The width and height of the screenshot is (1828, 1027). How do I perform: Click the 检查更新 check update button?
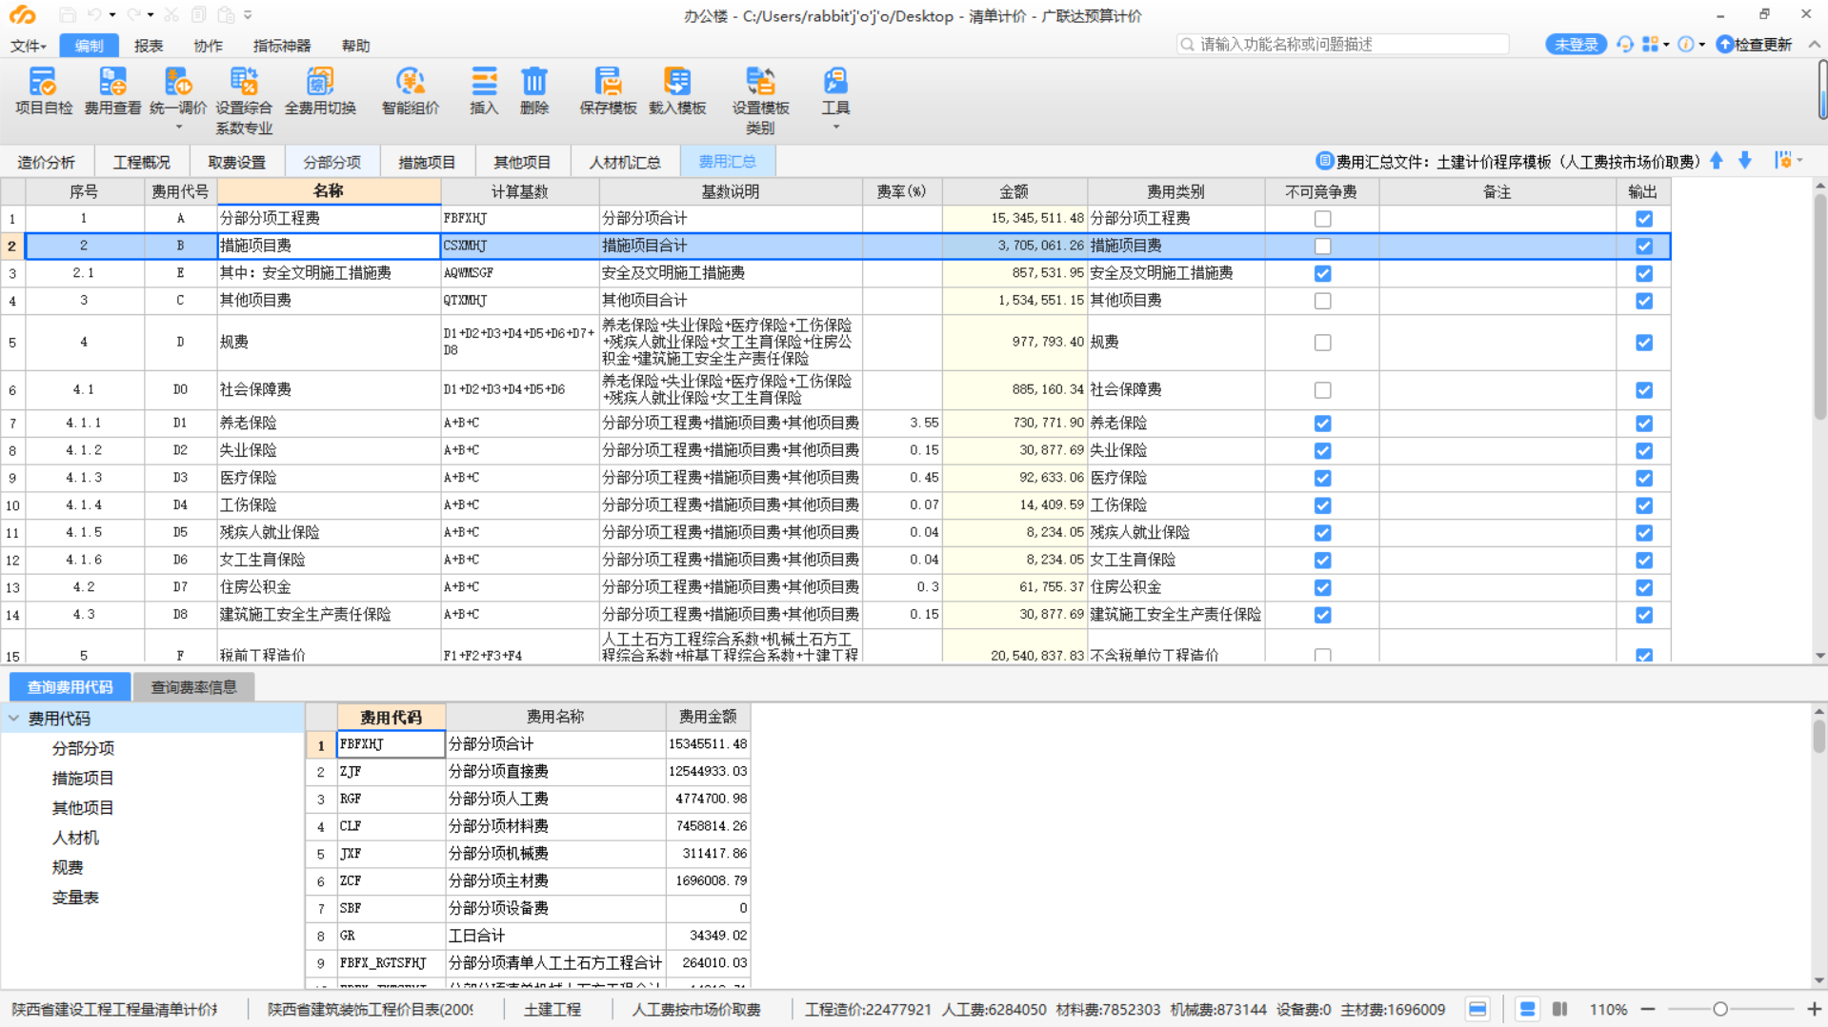click(x=1755, y=45)
